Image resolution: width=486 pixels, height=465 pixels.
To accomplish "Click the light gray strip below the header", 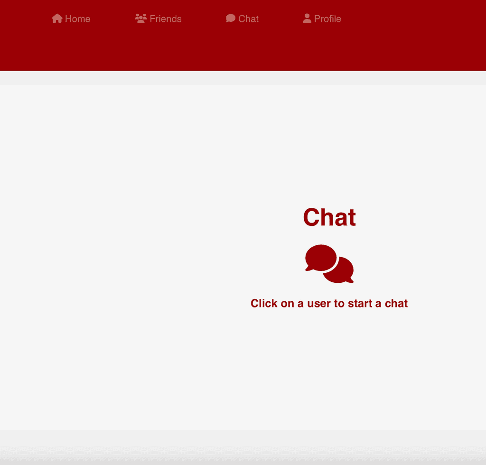I will pyautogui.click(x=243, y=78).
